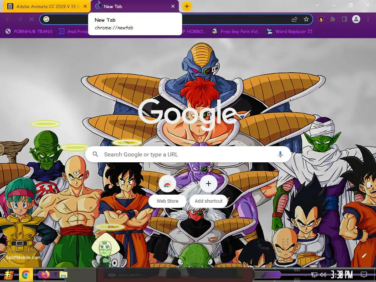Switch to the Adobe Animate CC 2019 tab

tap(46, 7)
